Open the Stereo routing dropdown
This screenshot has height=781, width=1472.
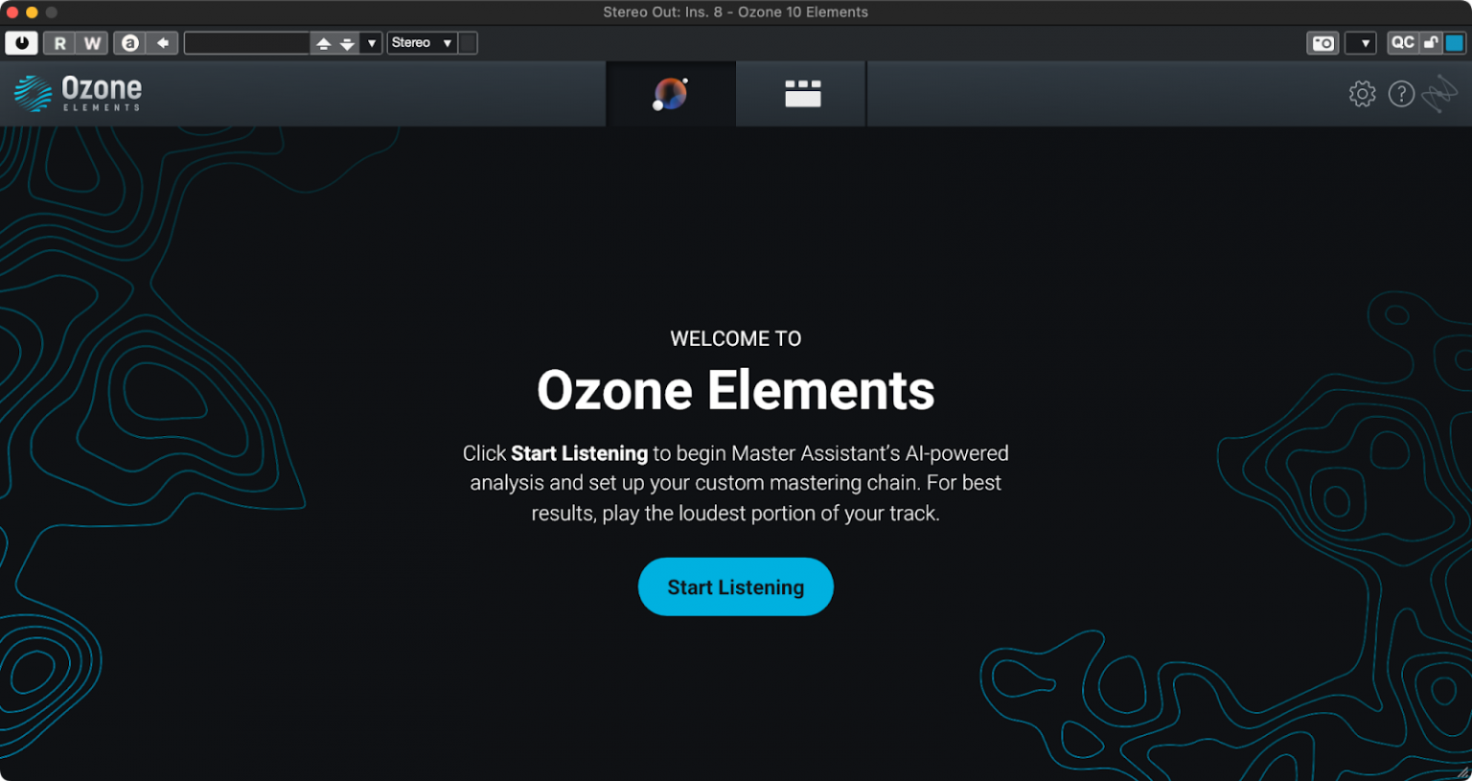422,43
